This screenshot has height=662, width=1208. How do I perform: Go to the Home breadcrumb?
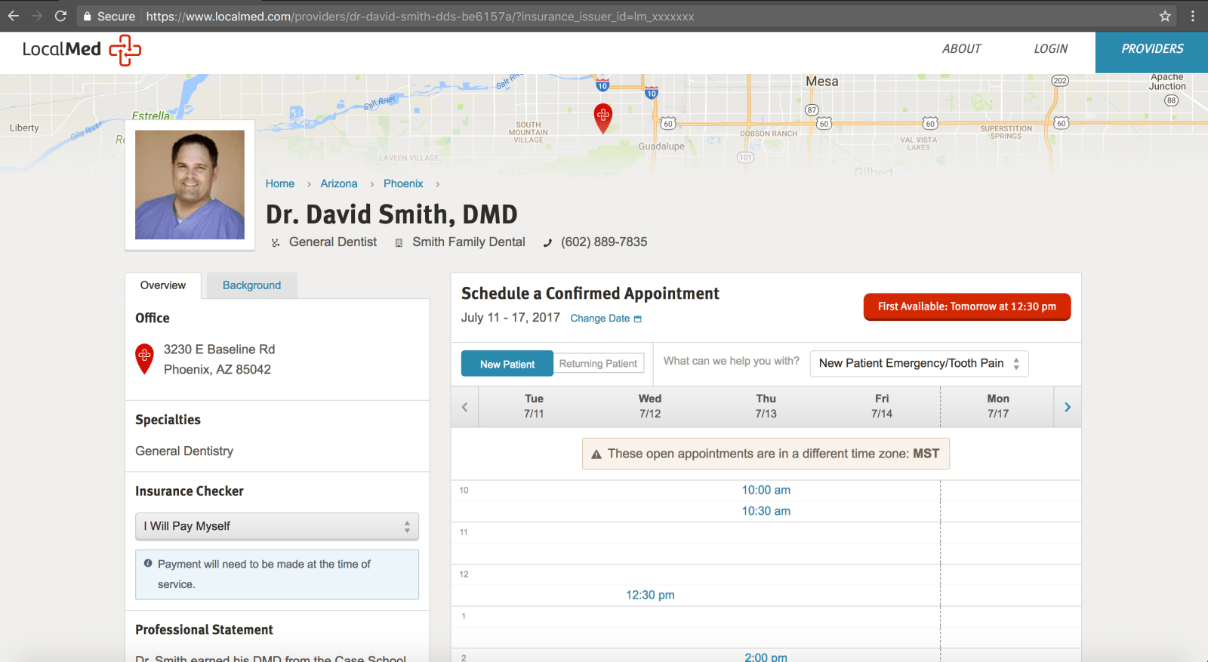tap(280, 183)
